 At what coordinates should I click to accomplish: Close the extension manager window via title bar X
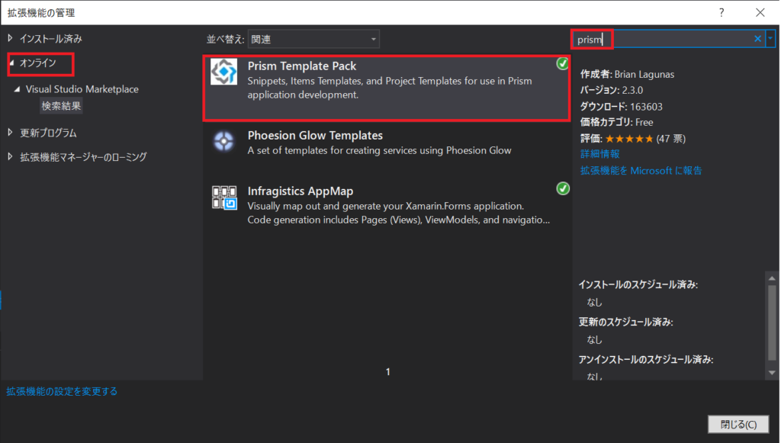[760, 12]
